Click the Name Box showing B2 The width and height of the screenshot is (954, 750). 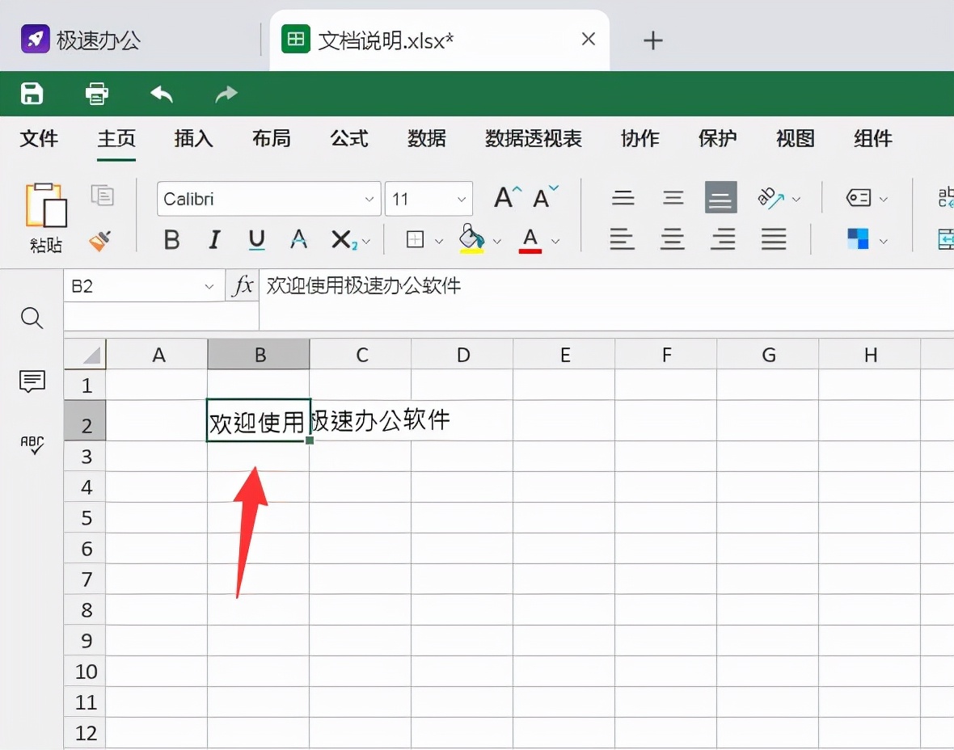144,286
